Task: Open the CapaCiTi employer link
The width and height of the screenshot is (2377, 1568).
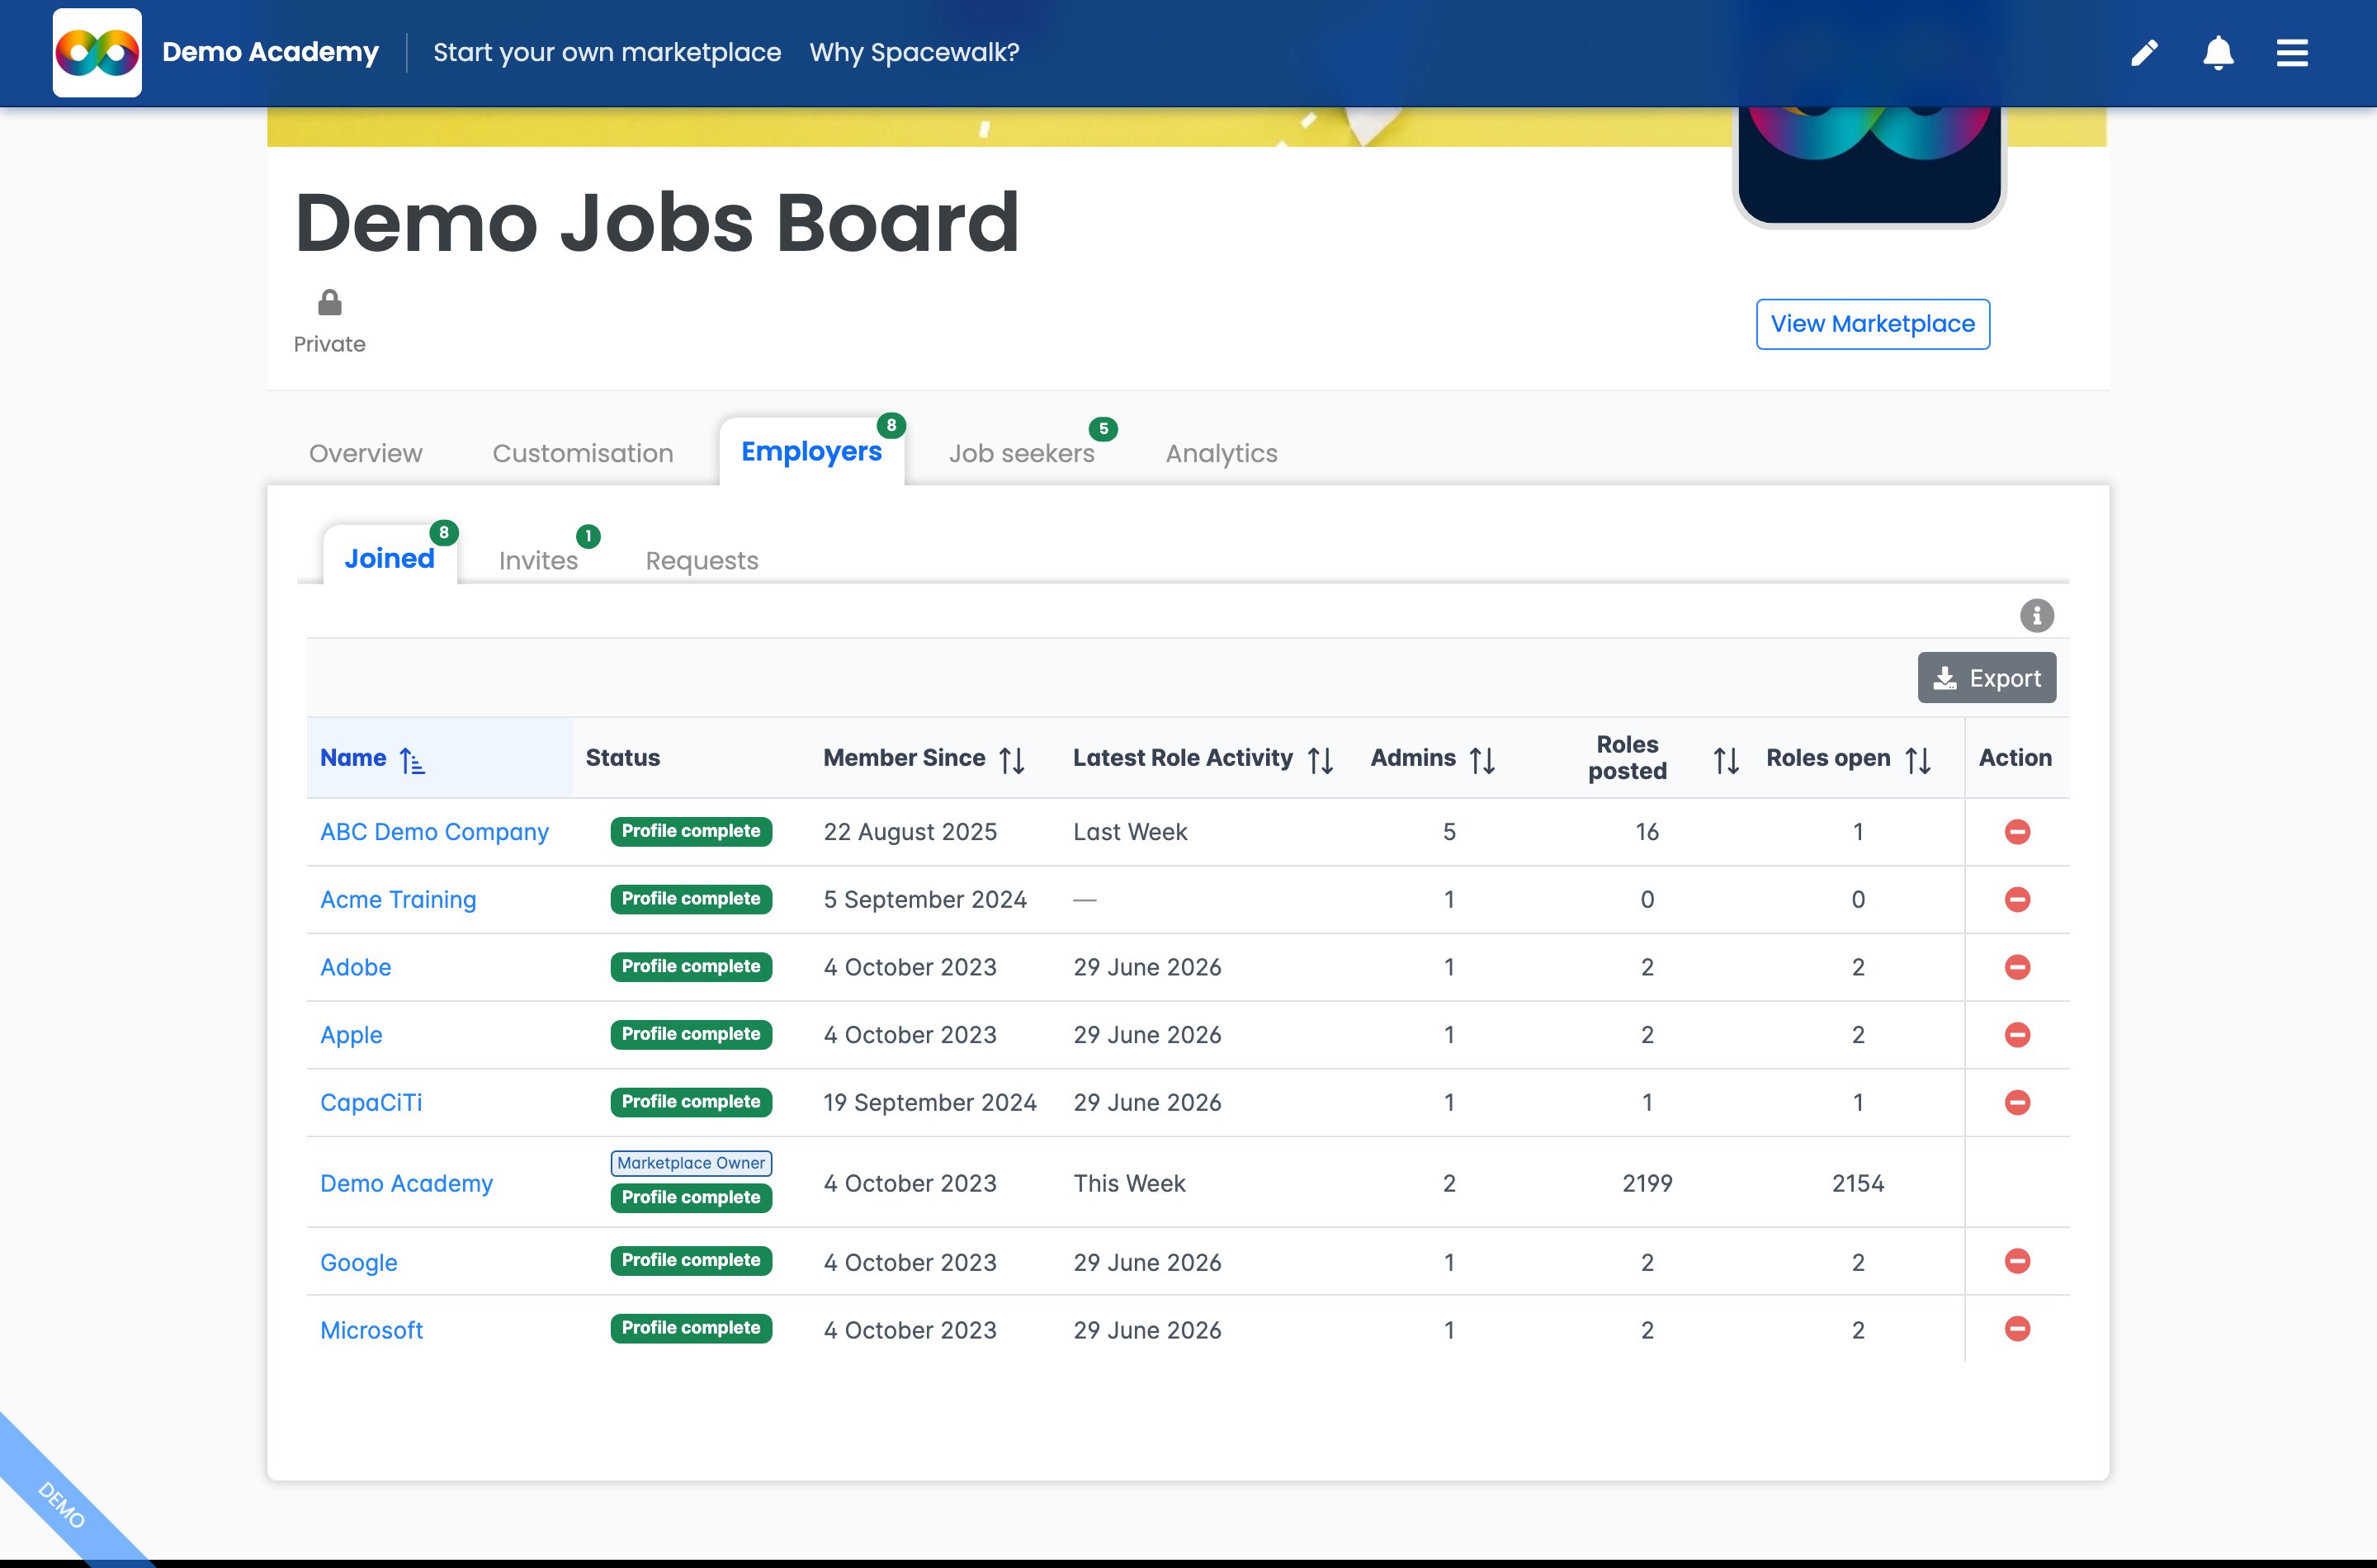Action: click(x=371, y=1102)
